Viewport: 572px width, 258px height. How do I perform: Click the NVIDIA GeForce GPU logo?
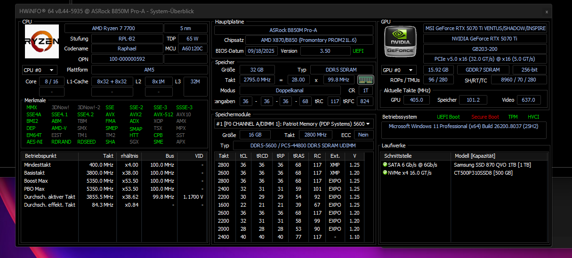click(401, 41)
